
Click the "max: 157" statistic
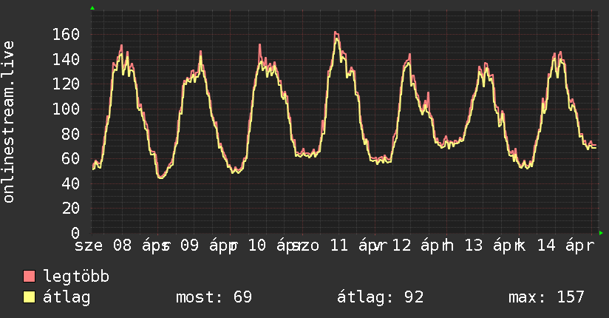546,297
